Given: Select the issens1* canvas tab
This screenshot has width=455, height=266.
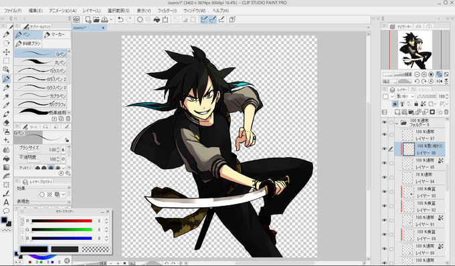Looking at the screenshot, I should pyautogui.click(x=90, y=28).
